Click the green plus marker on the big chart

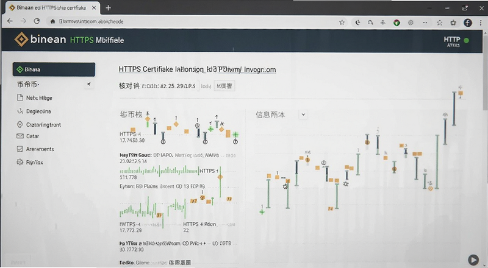262,212
